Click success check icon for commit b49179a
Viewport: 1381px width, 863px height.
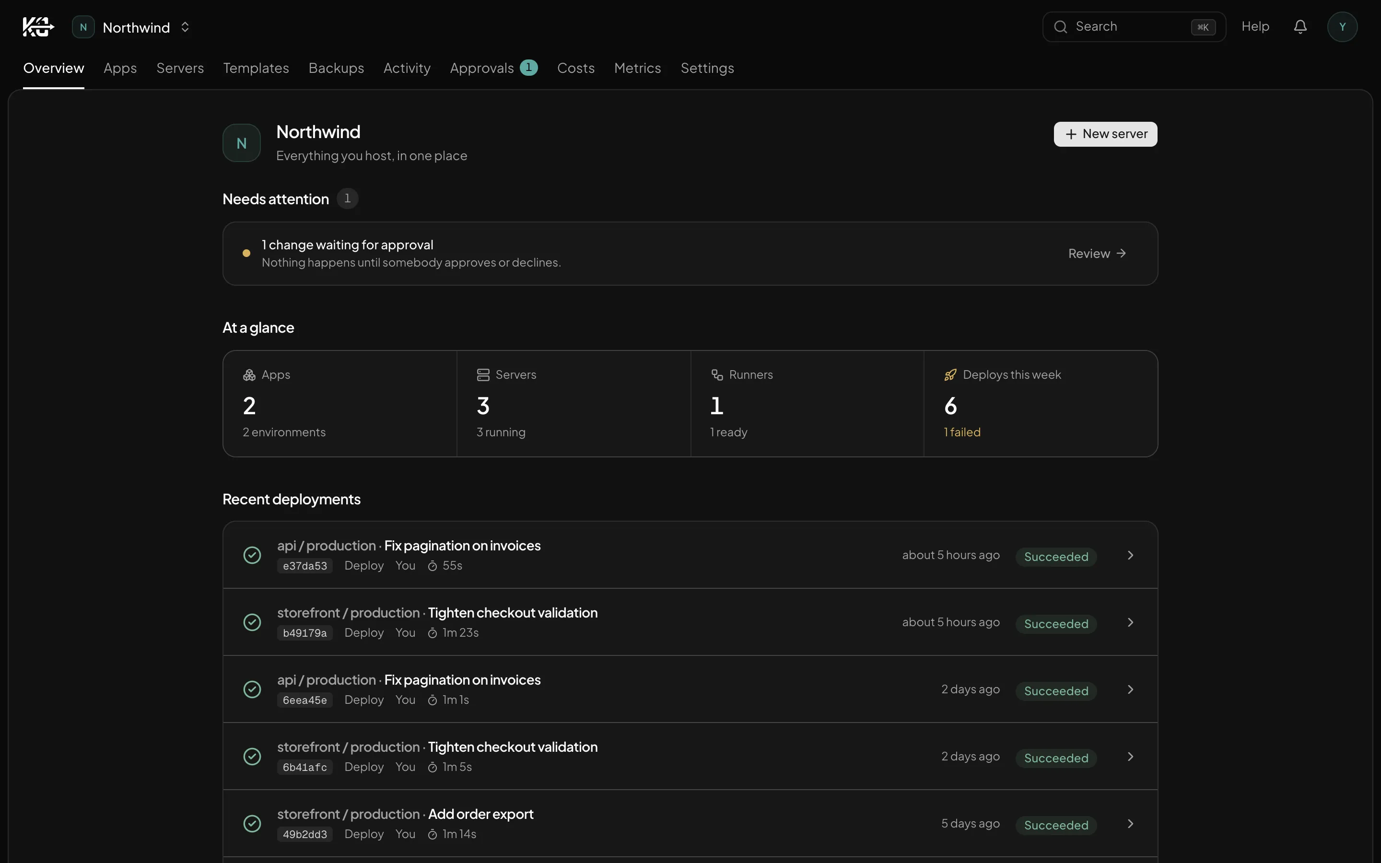[x=252, y=622]
